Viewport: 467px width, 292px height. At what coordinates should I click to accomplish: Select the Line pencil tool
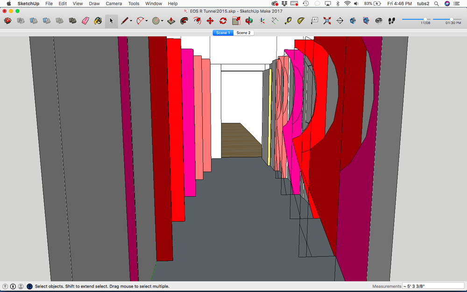pos(125,21)
